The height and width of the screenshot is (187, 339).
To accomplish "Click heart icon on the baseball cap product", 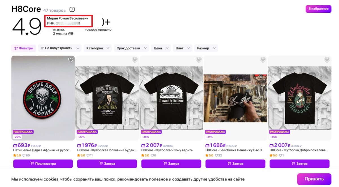I will tap(263, 60).
